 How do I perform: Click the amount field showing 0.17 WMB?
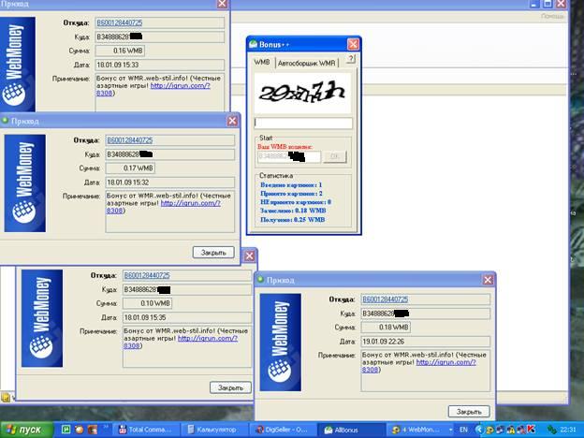click(x=130, y=168)
